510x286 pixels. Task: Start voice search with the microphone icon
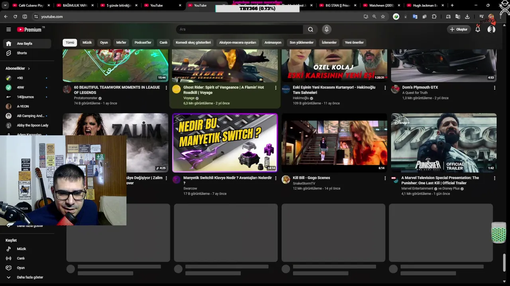click(x=327, y=29)
